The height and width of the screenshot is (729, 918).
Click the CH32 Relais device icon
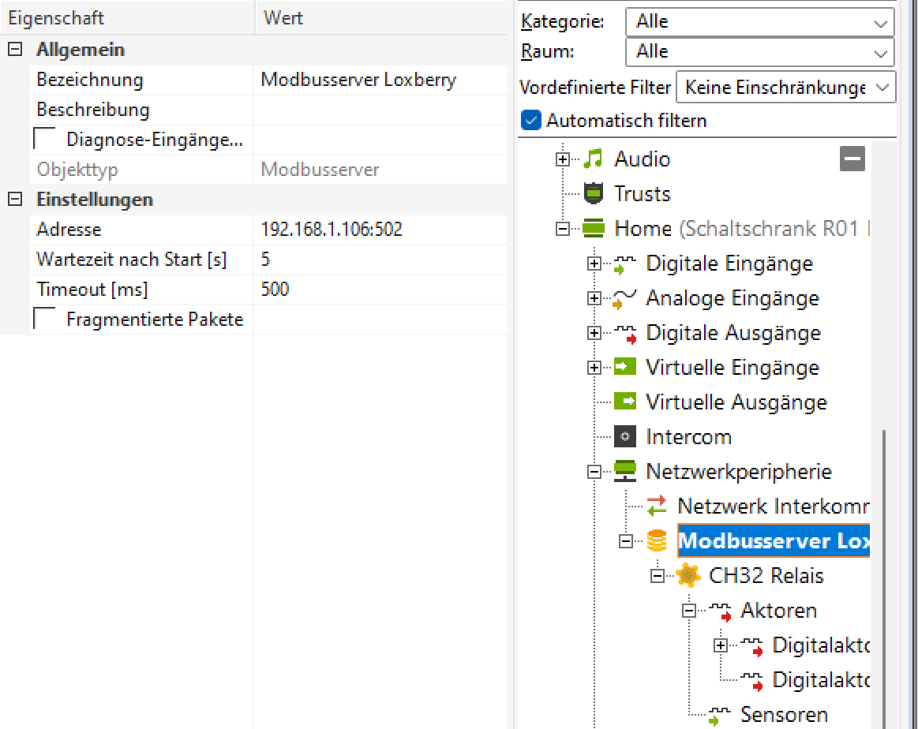tap(688, 576)
